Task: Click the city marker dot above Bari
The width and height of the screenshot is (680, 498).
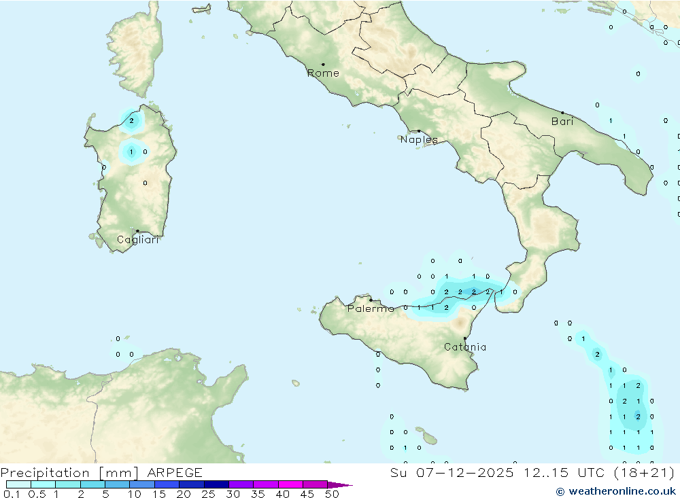Action: click(562, 113)
